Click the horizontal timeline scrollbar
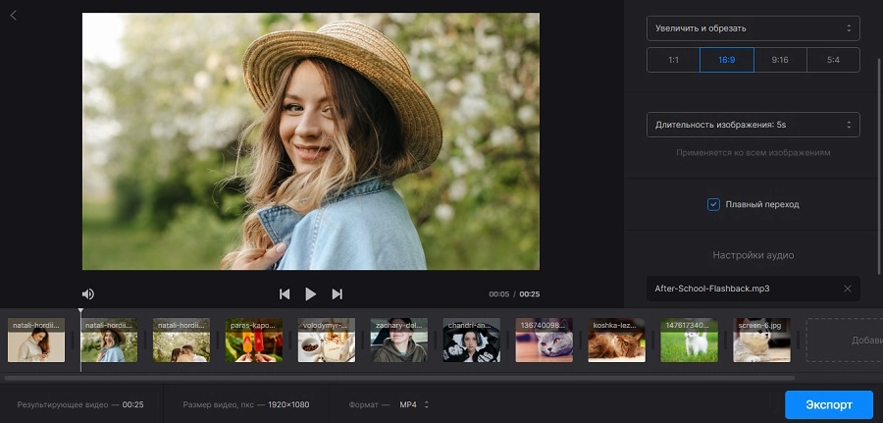The image size is (883, 423). pyautogui.click(x=399, y=378)
